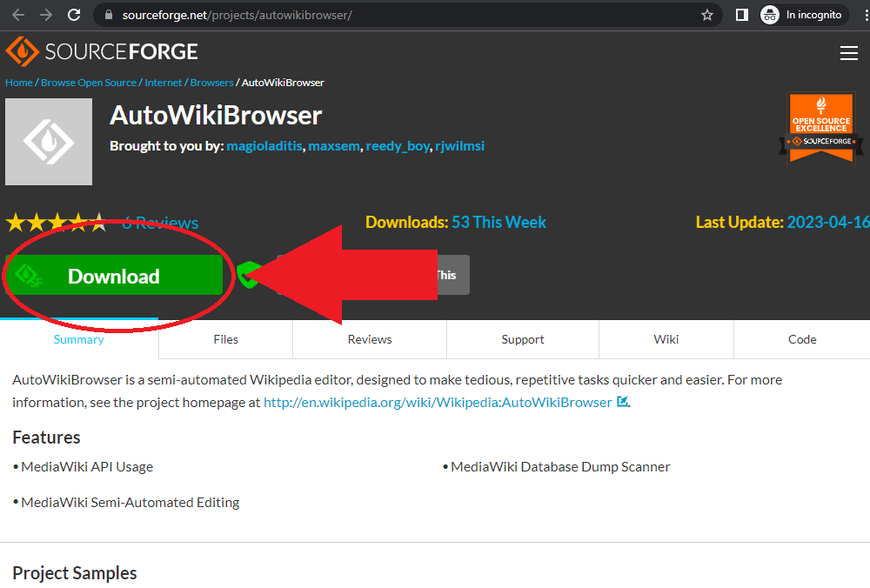Open the Support tab
The height and width of the screenshot is (588, 870).
tap(523, 339)
